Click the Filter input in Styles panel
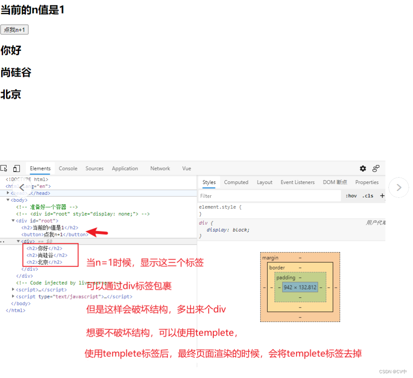Screen dimensions: 413x378 point(268,196)
